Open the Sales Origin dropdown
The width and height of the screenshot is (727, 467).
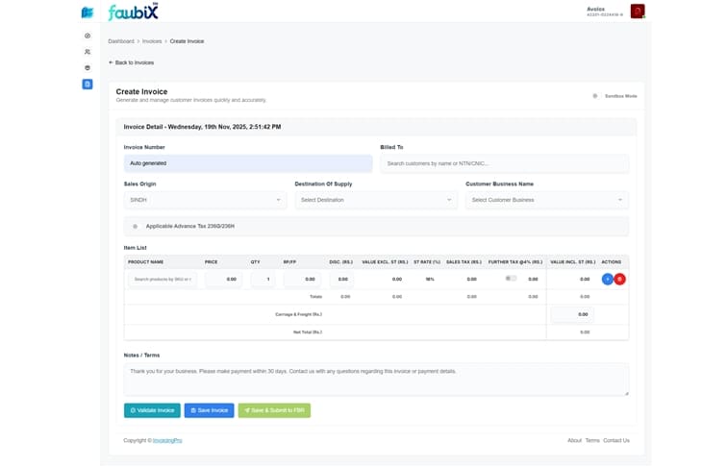[x=205, y=200]
